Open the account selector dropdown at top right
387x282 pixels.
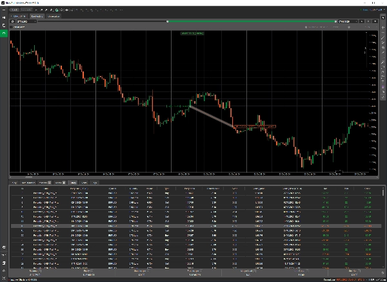click(x=373, y=10)
